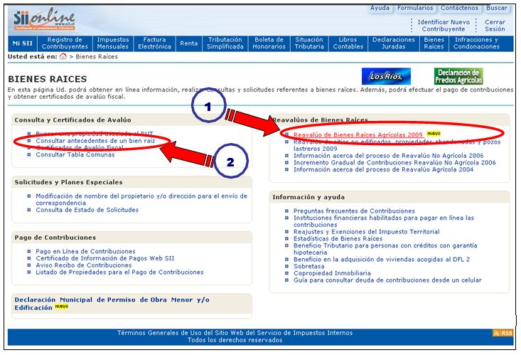Open Pago en Línea de Contribuciones
The image size is (521, 355).
[x=85, y=252]
